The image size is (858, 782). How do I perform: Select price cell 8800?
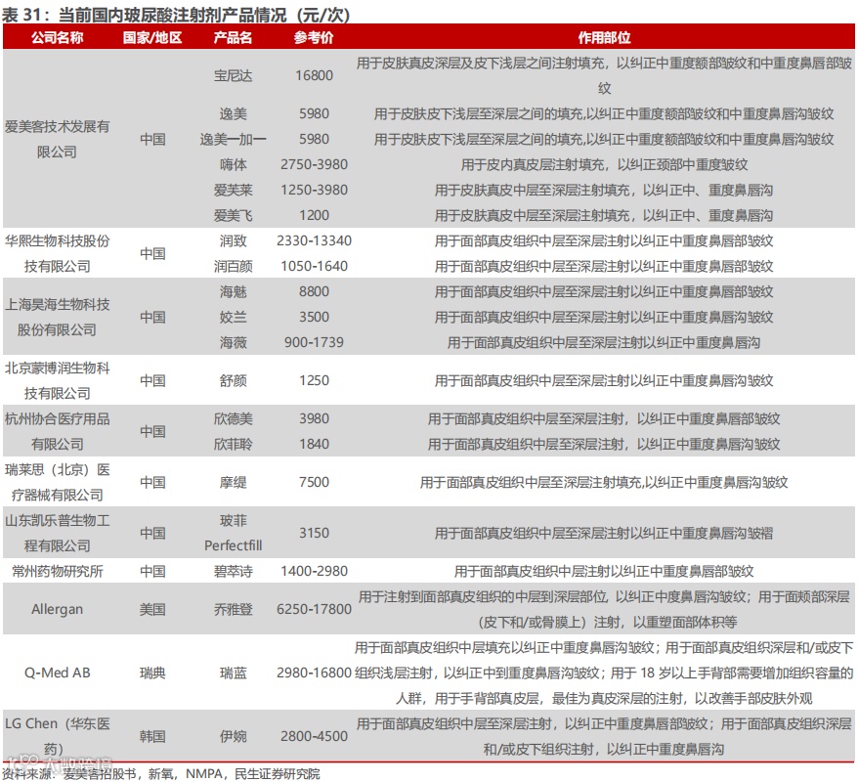click(x=314, y=291)
